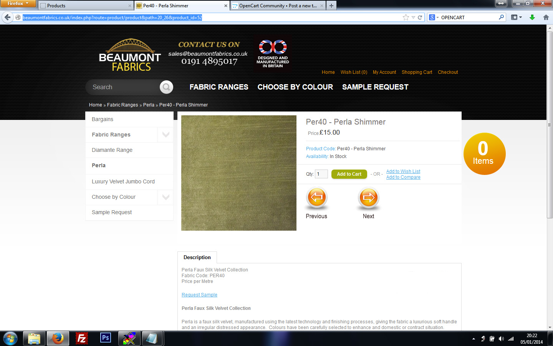Click the Fabric Ranges breadcrumb link

pos(123,105)
